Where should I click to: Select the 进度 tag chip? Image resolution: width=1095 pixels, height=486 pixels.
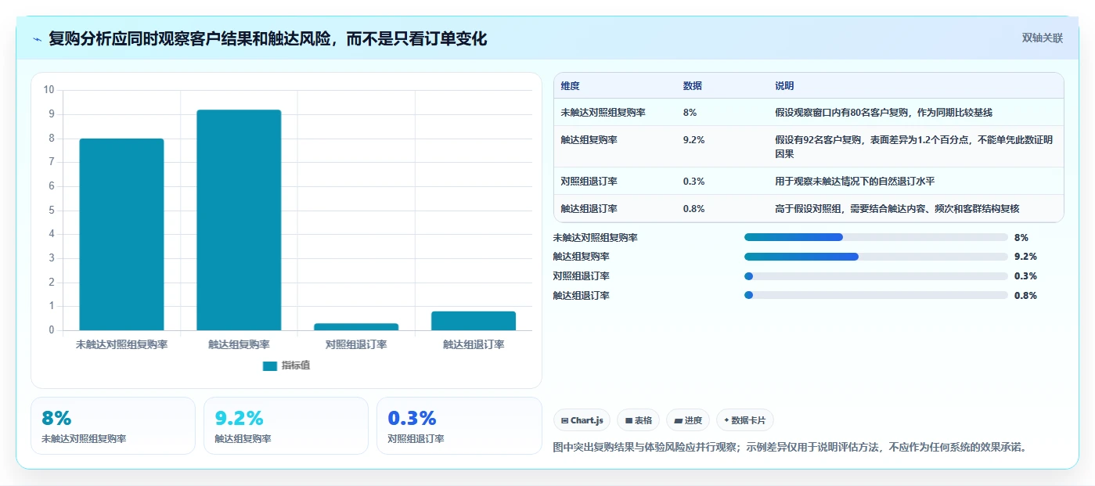click(x=688, y=420)
